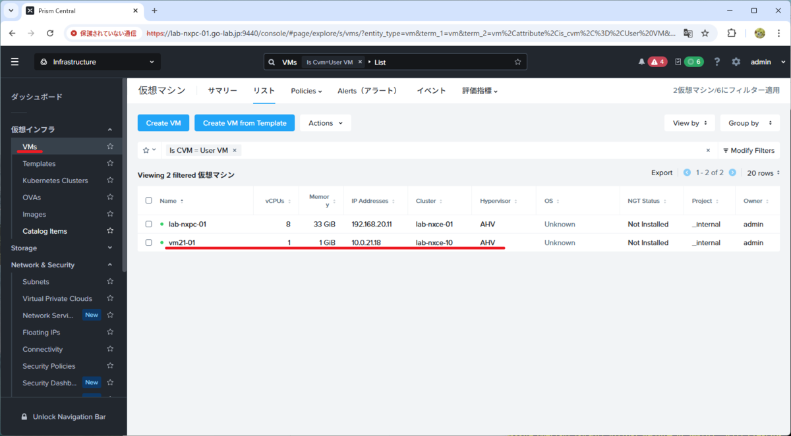Open the Group by dropdown

coord(750,123)
